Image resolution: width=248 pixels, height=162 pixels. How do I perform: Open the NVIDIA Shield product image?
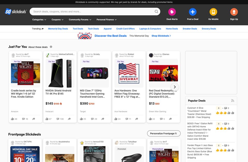click(x=60, y=73)
